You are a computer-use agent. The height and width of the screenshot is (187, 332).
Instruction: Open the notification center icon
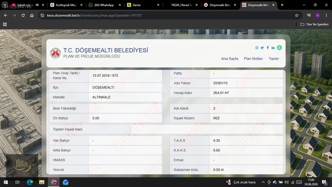click(325, 182)
